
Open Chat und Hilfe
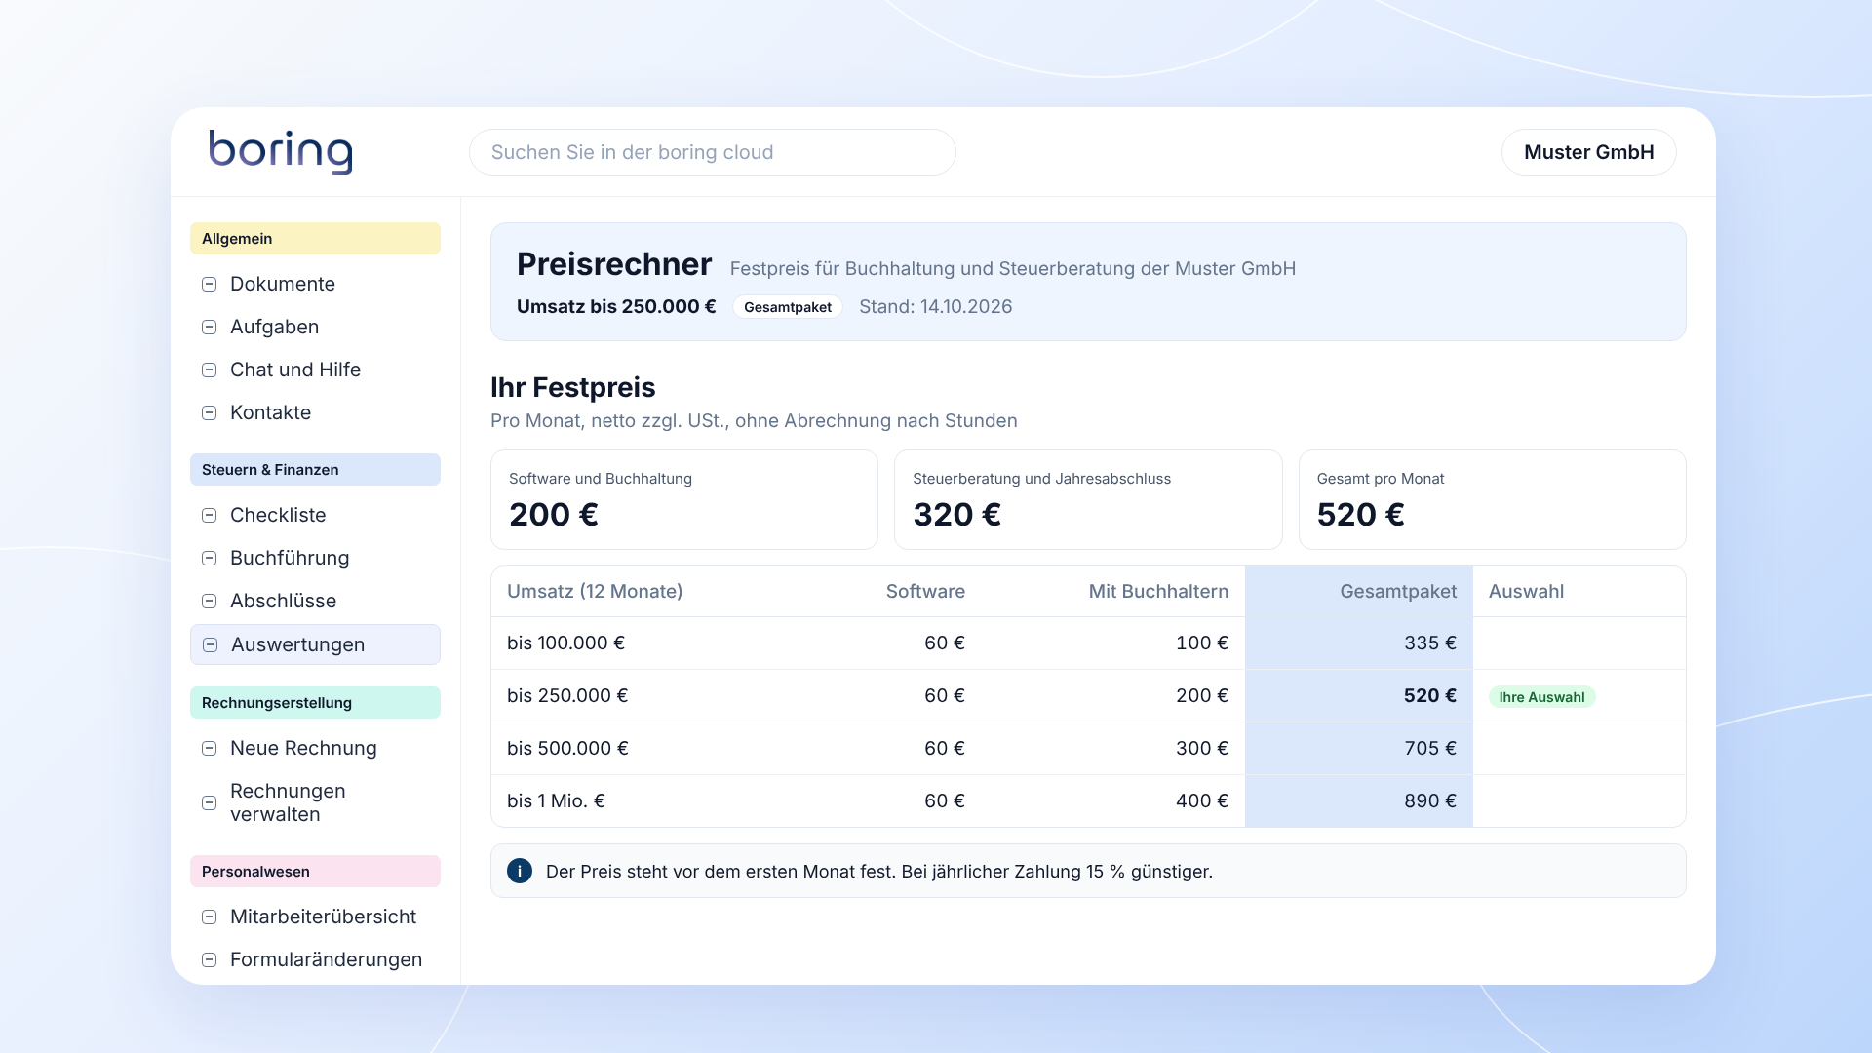pos(315,370)
